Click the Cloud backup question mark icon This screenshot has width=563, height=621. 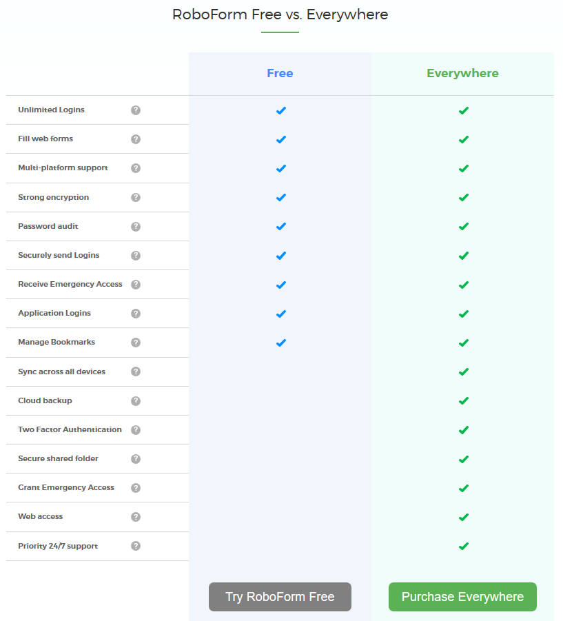click(x=136, y=401)
